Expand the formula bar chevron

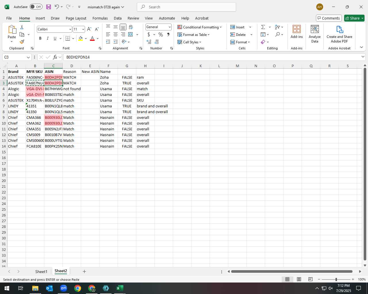click(x=363, y=57)
